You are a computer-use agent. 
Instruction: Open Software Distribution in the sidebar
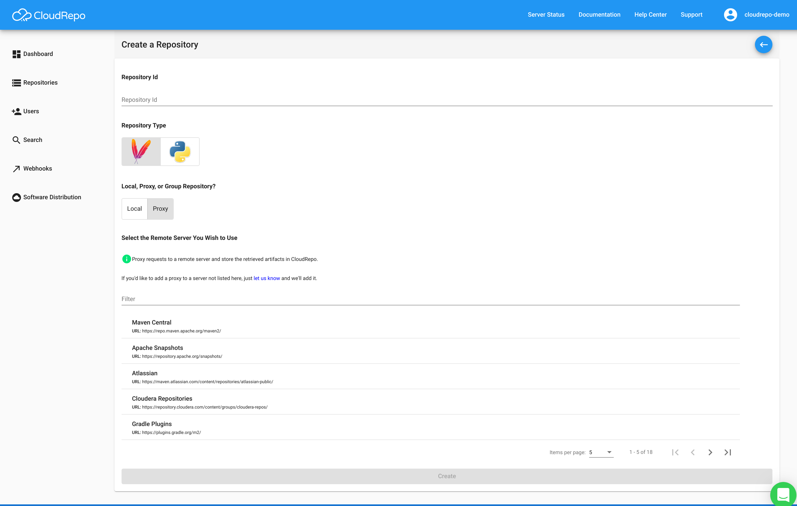(x=47, y=197)
